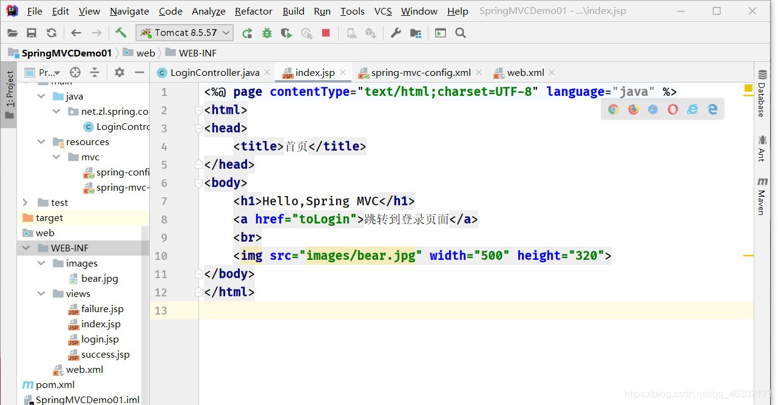The width and height of the screenshot is (778, 405).
Task: Stop the running process red square
Action: pos(326,33)
